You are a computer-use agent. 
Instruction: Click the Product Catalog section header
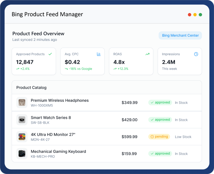tap(31, 87)
